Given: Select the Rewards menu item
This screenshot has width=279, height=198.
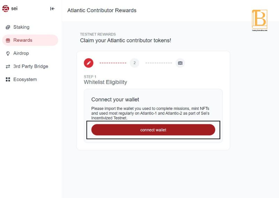Looking at the screenshot, I should 30,40.
